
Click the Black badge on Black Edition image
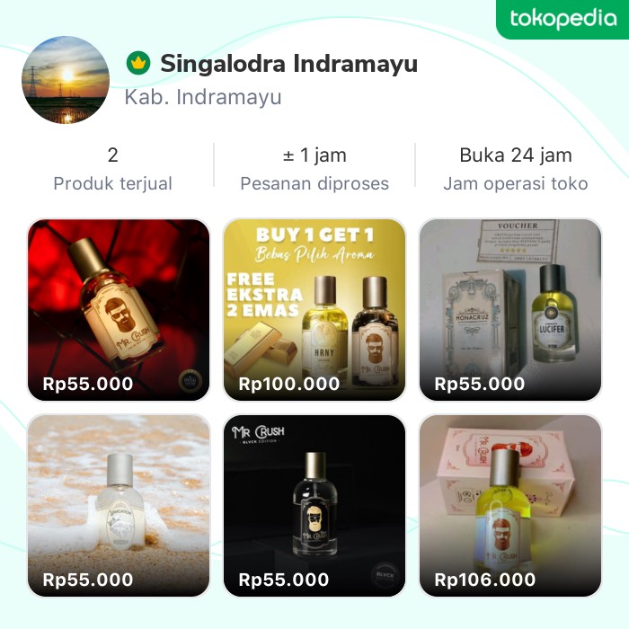pos(385,577)
